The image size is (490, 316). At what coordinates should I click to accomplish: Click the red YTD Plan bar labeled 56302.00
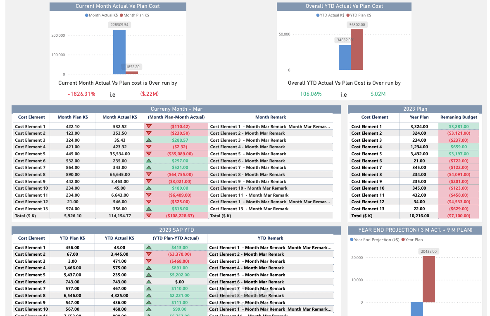(x=357, y=50)
